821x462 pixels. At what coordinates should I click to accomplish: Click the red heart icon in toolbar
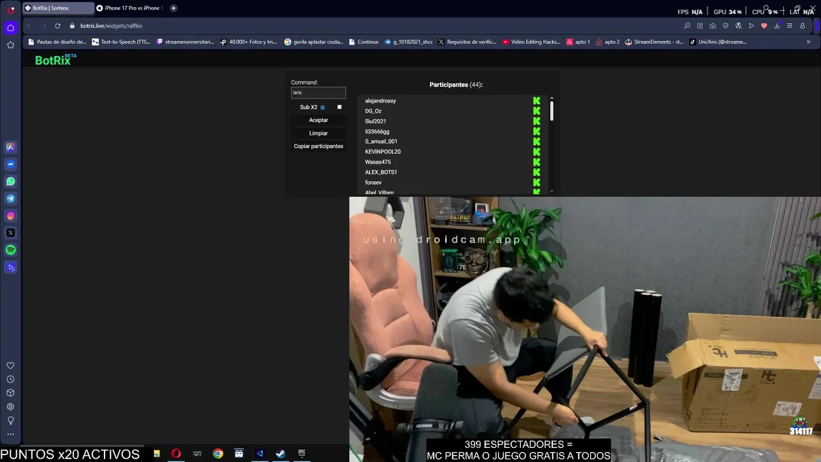pos(764,26)
